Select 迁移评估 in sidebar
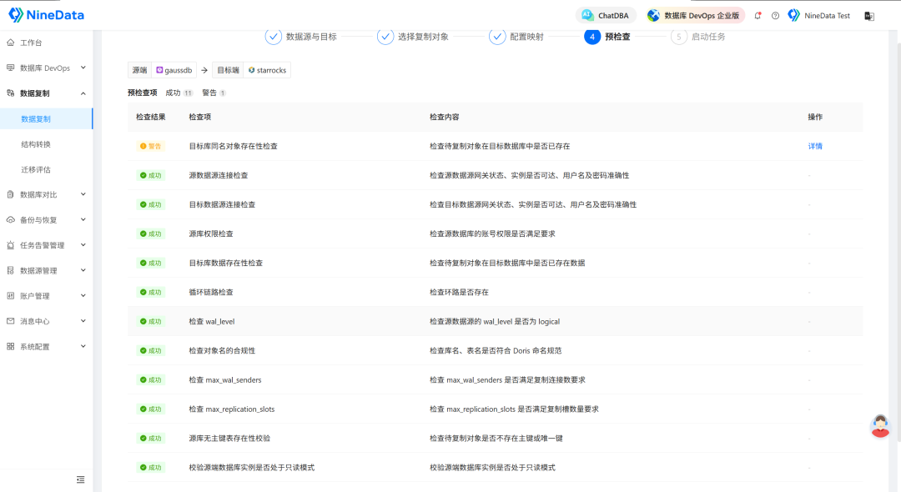This screenshot has height=492, width=901. click(x=36, y=169)
